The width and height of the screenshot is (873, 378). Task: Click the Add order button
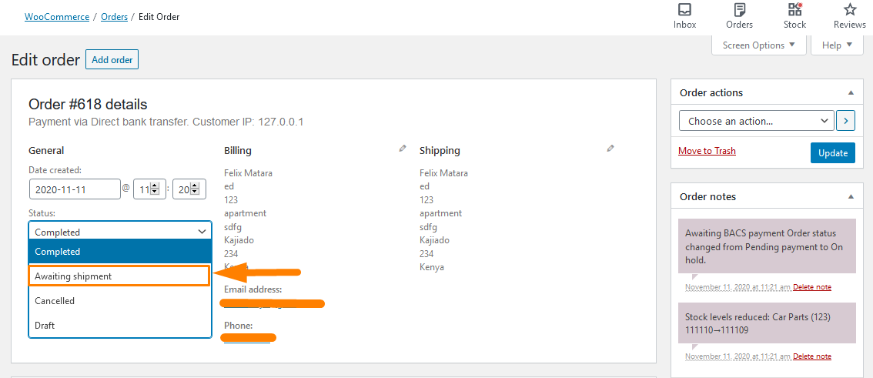(112, 59)
